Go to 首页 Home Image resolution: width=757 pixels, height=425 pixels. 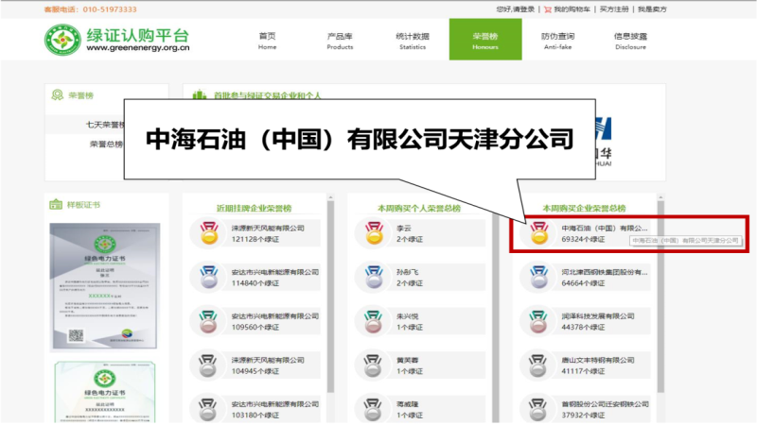268,41
